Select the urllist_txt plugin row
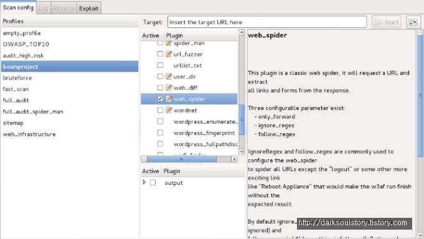The height and width of the screenshot is (239, 424). (189, 65)
